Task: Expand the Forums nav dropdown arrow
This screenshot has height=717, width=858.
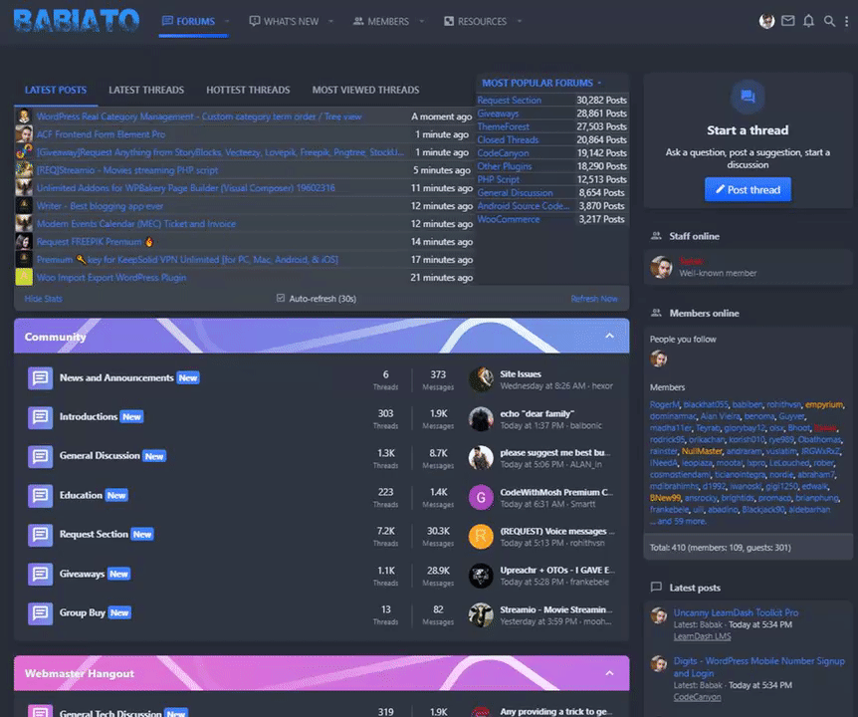Action: (227, 21)
